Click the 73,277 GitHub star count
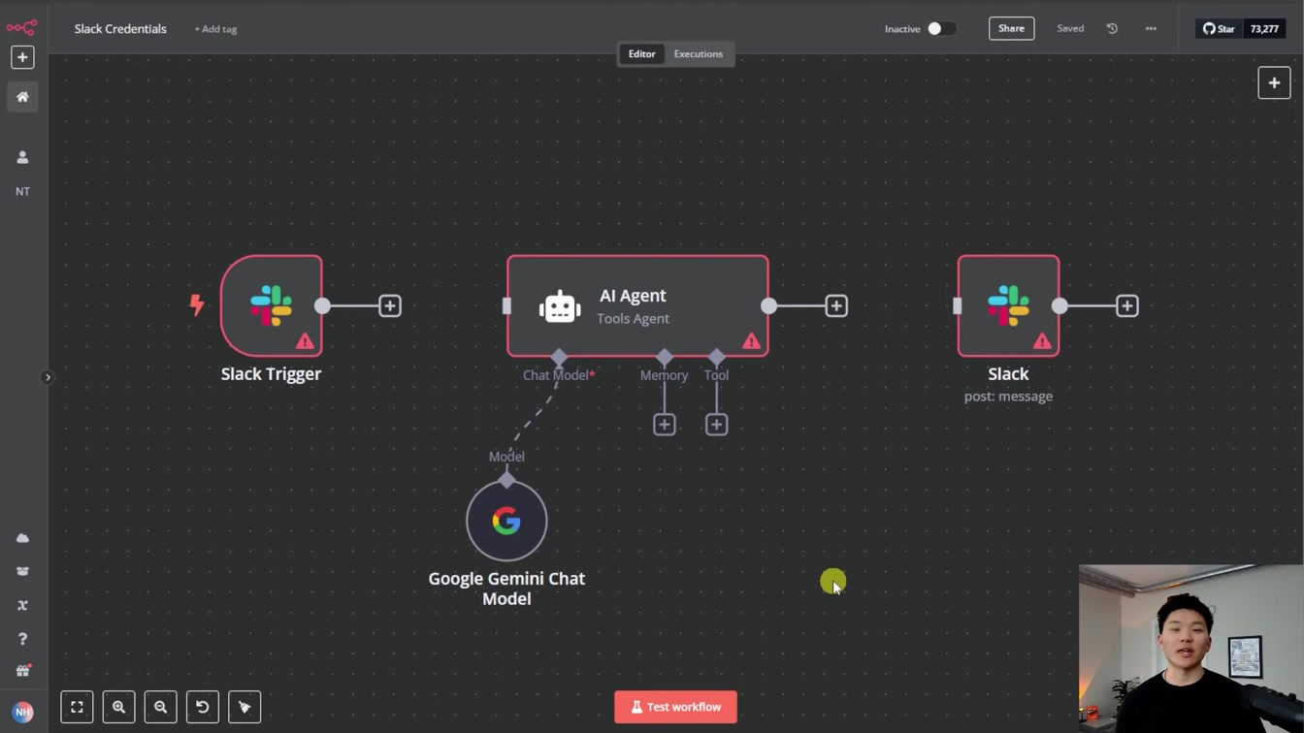 pyautogui.click(x=1264, y=29)
